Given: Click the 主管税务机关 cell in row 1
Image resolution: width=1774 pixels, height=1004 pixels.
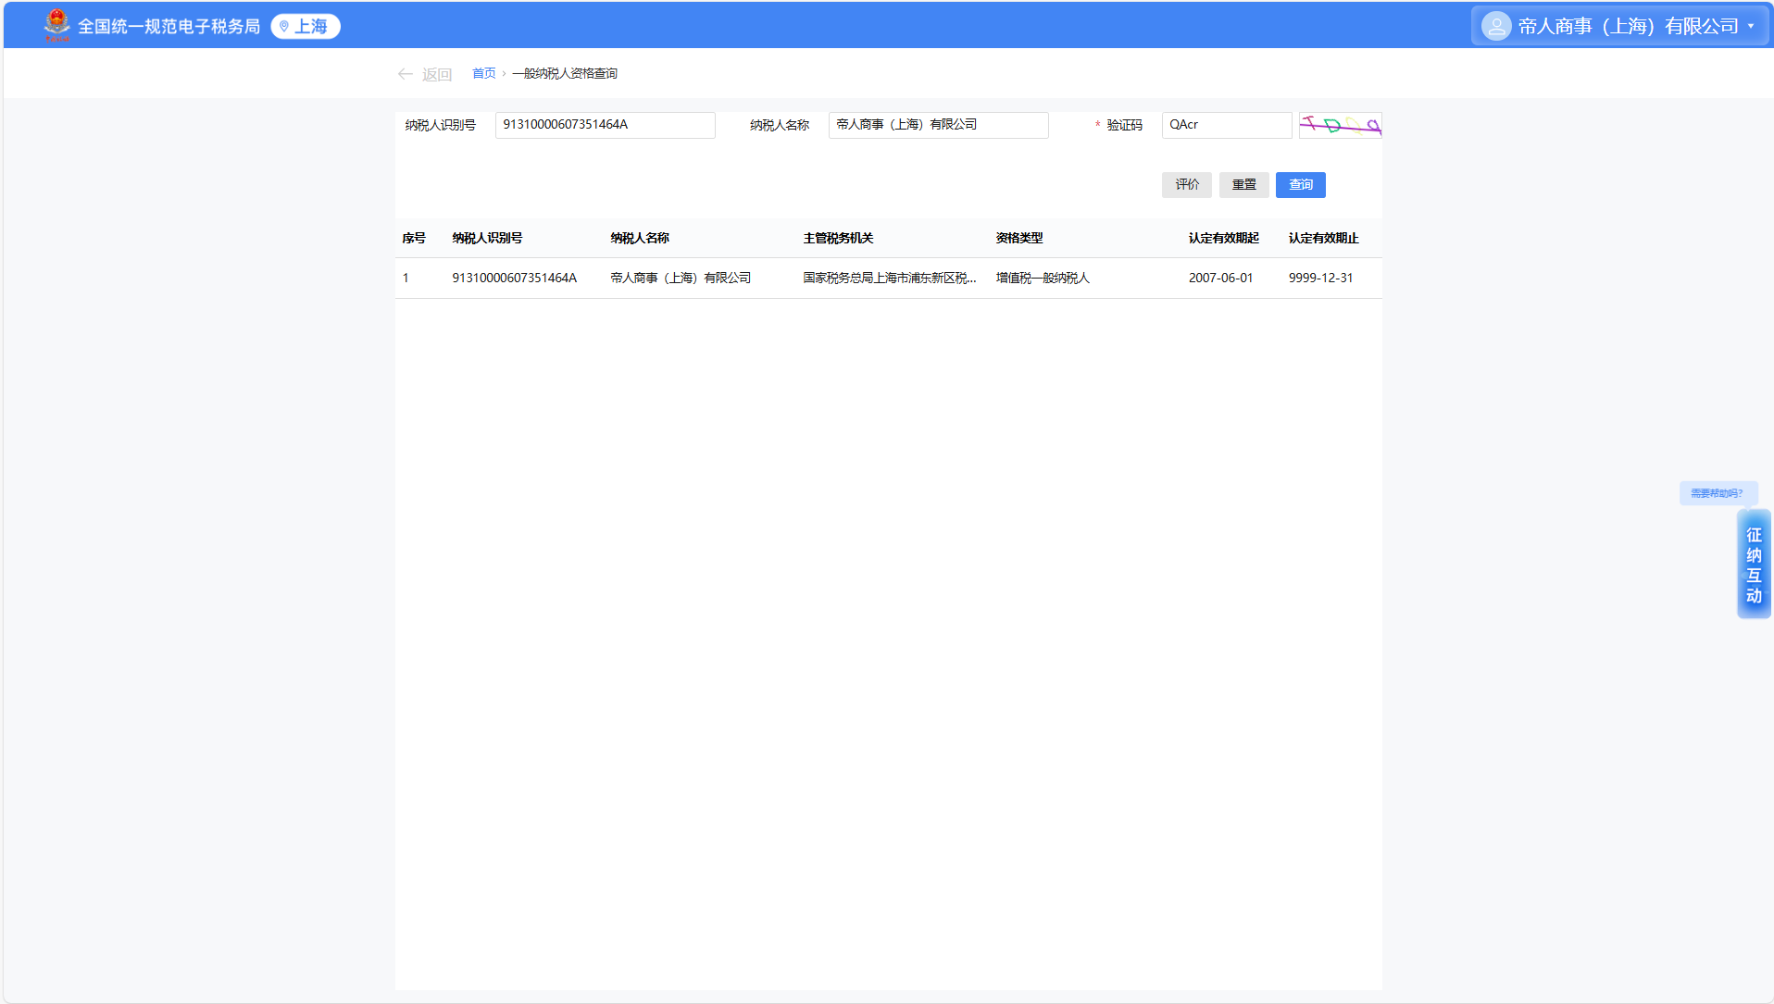Looking at the screenshot, I should 889,279.
